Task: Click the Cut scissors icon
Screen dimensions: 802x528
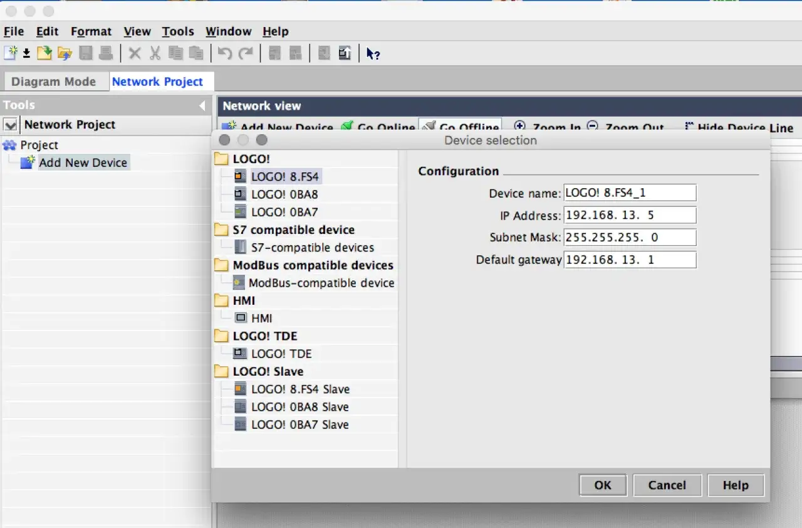Action: coord(155,53)
